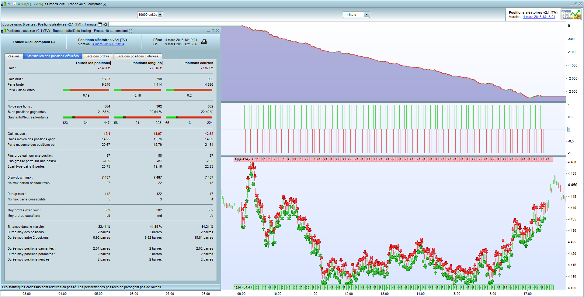Minimize the detailed trading report window
The width and height of the screenshot is (584, 297).
pyautogui.click(x=208, y=31)
